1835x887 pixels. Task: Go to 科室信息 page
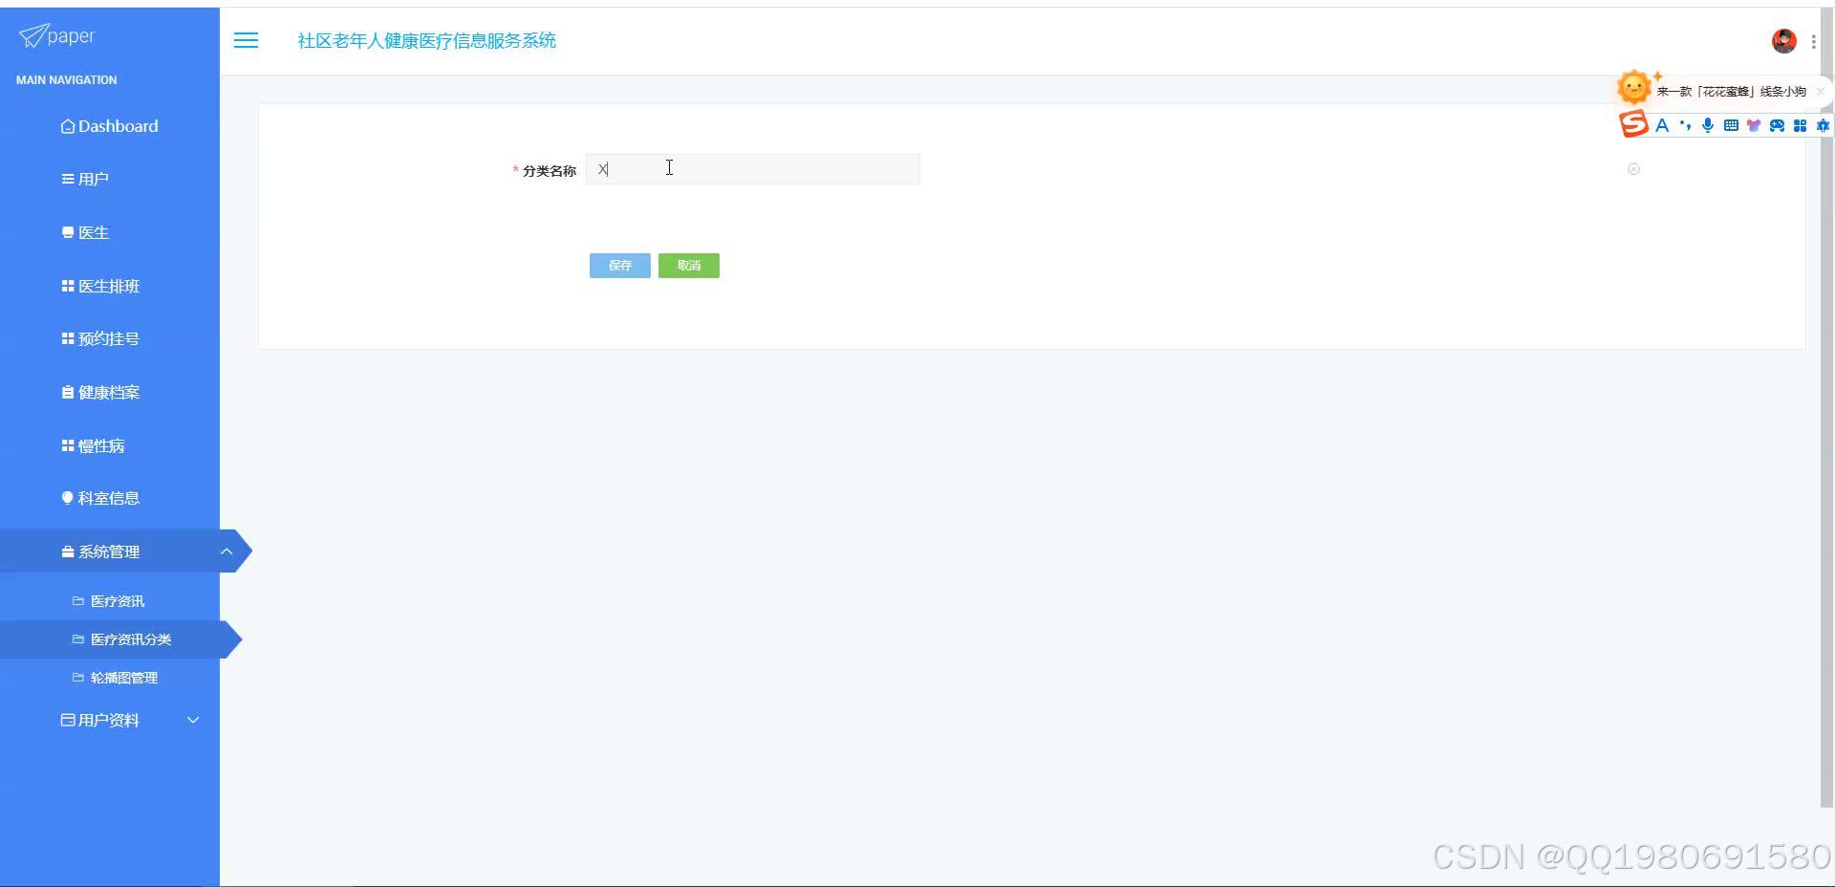pos(110,498)
